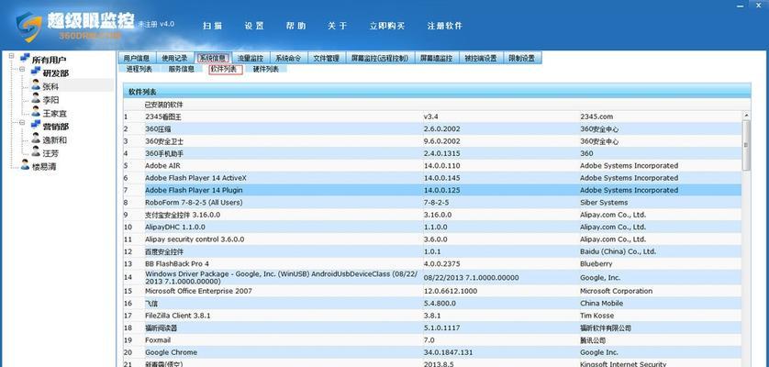Screen dimensions: 769x367
Task: Select Adobe Flash Player 14 Plugin row
Action: 432,190
